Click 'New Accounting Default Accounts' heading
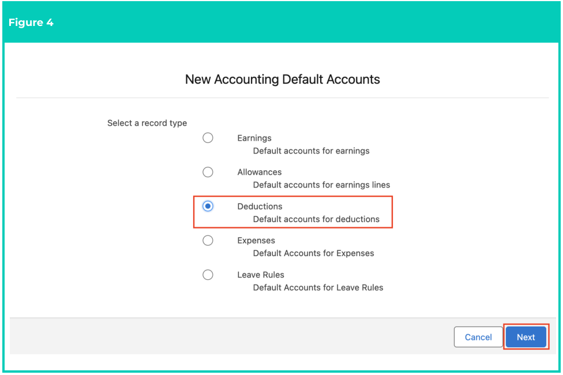The image size is (563, 375). [282, 80]
